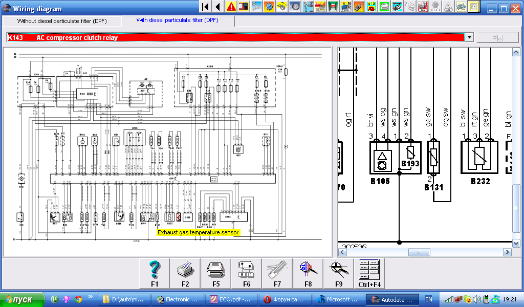The height and width of the screenshot is (307, 524).
Task: Open the crossed wrenches service icon
Action: (256, 7)
